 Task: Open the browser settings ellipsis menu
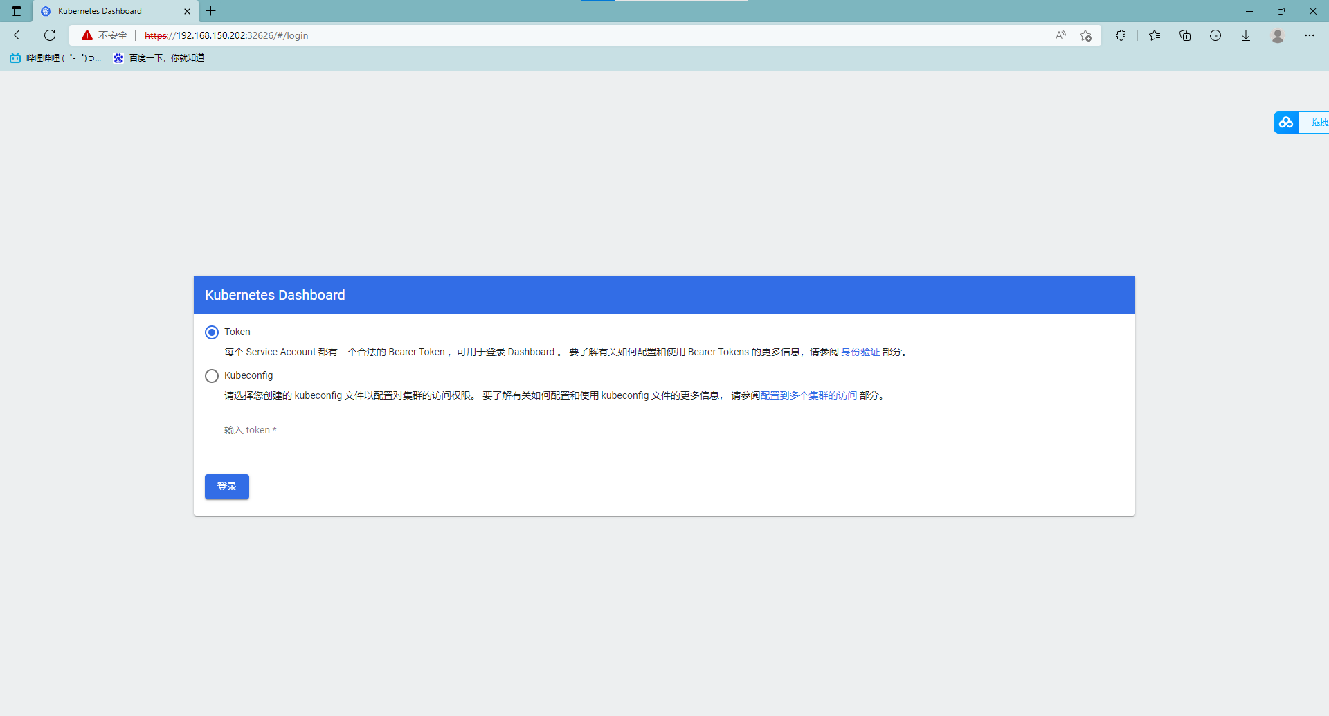[x=1310, y=35]
